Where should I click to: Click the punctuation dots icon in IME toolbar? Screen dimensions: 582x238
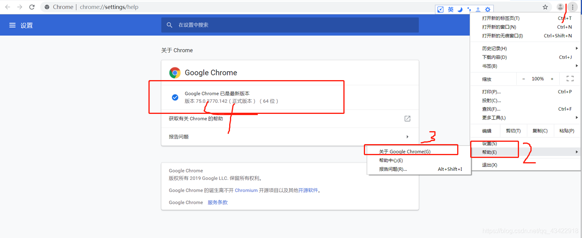point(469,9)
